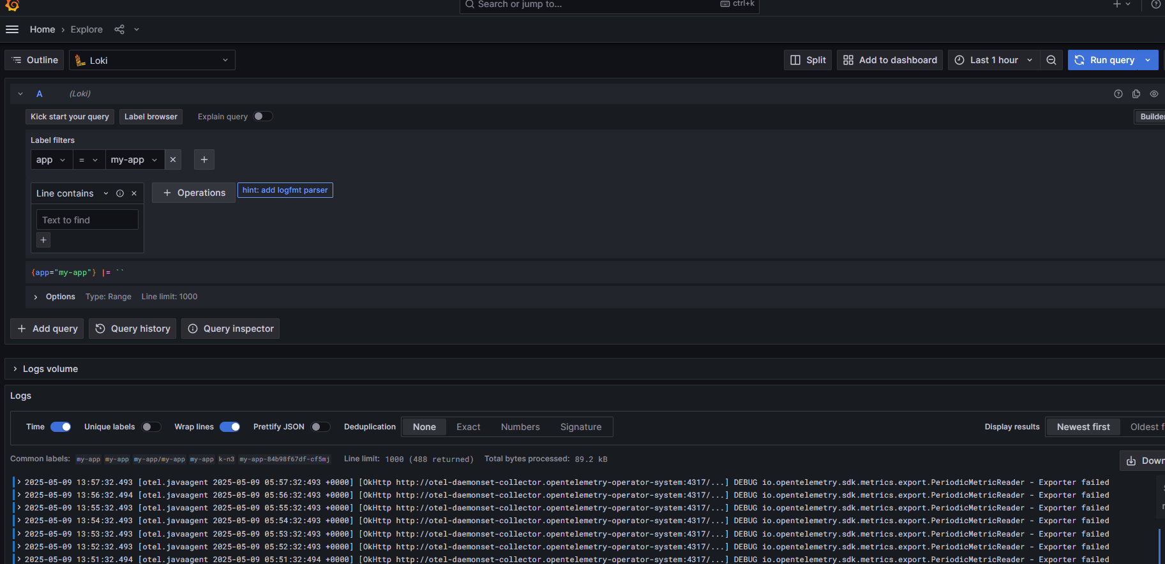Screen dimensions: 1165x564
Task: Show data source help icon for query A
Action: click(1118, 94)
